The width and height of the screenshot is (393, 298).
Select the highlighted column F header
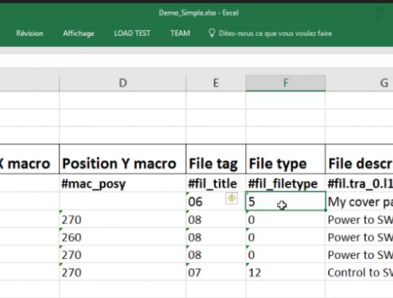click(286, 83)
